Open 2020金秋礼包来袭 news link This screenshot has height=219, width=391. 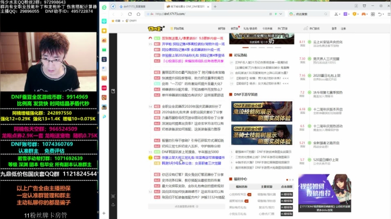click(x=192, y=112)
